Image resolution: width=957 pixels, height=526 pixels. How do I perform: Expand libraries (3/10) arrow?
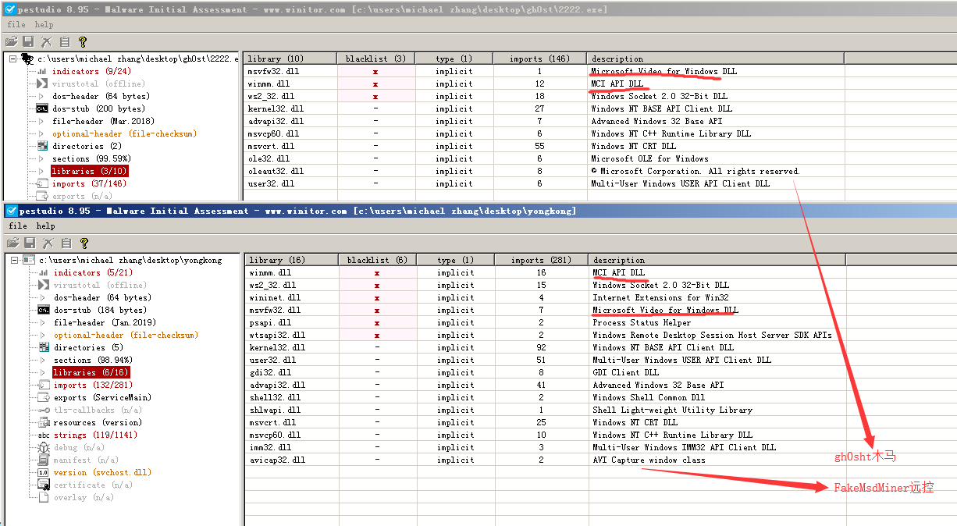pyautogui.click(x=41, y=171)
